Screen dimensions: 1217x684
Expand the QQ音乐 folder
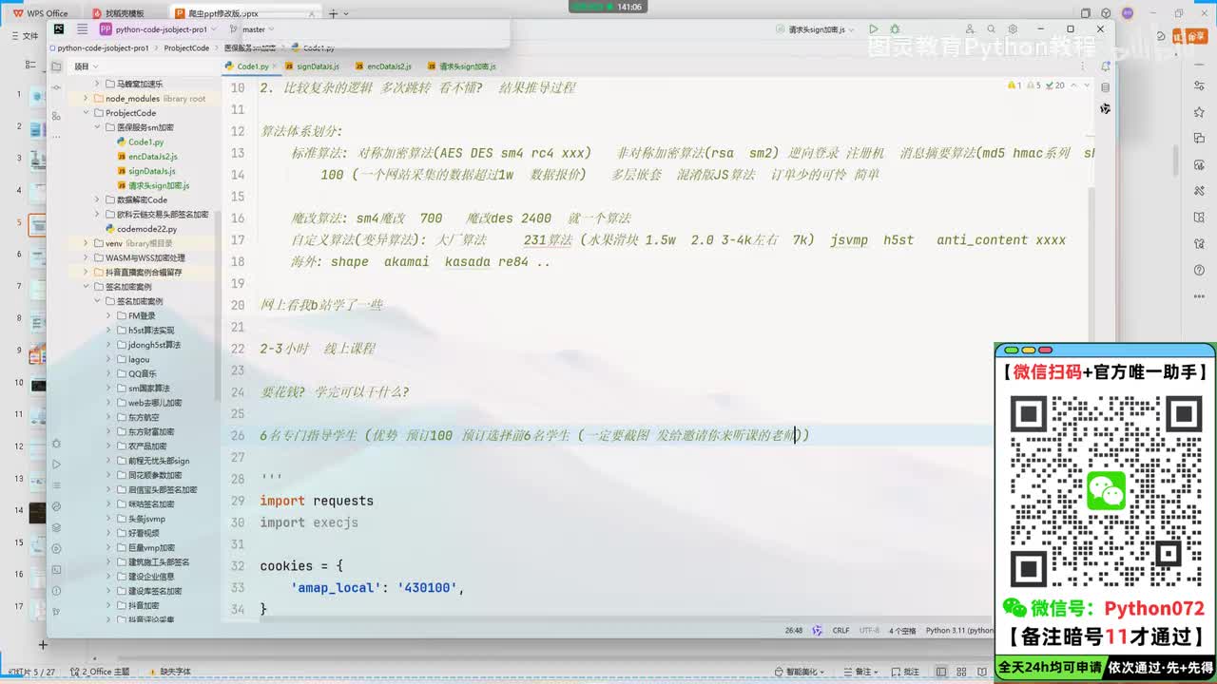[108, 374]
